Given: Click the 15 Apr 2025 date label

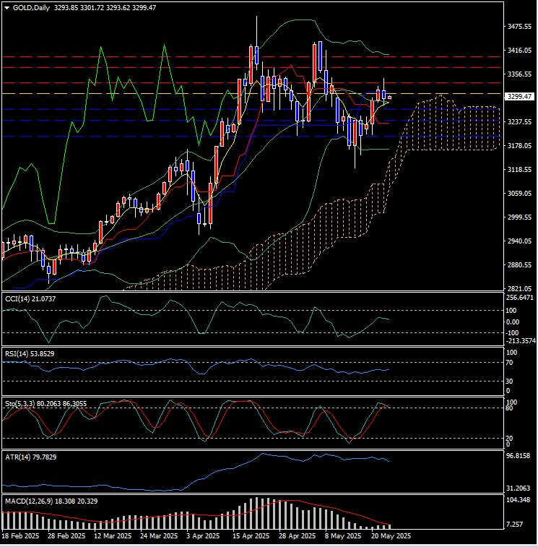Looking at the screenshot, I should tap(251, 536).
